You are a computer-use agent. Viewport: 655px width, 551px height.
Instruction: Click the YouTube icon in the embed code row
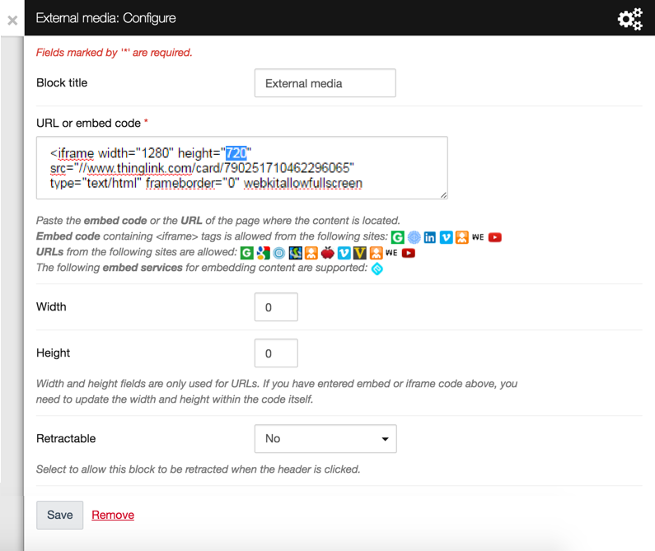[x=494, y=237]
